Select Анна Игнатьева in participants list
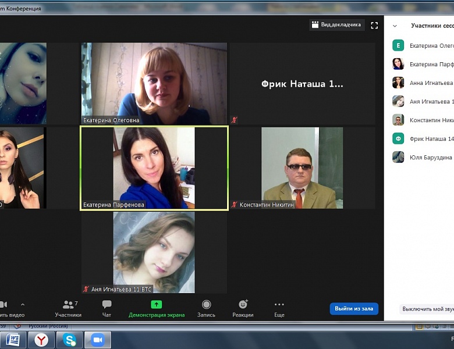This screenshot has width=454, height=349. (x=423, y=83)
